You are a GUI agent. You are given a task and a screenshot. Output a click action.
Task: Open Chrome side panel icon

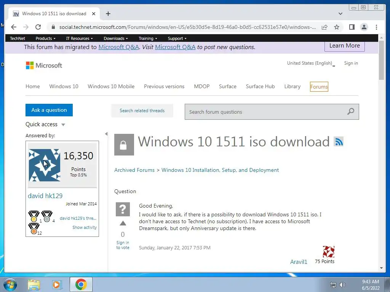[x=352, y=27]
